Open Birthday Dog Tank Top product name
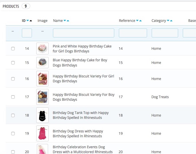196x154 pixels. pos(81,115)
